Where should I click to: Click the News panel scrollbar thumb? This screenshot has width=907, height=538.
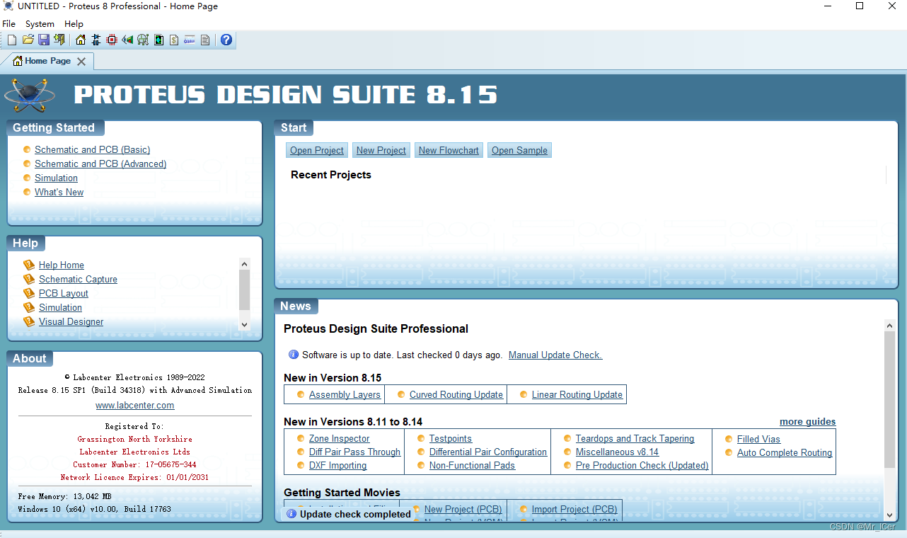click(x=890, y=399)
